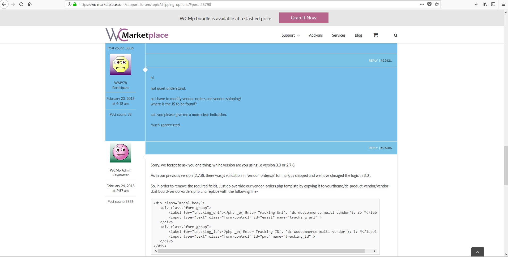Reload the page with refresh icon
Viewport: 508px width, 257px height.
(x=21, y=4)
